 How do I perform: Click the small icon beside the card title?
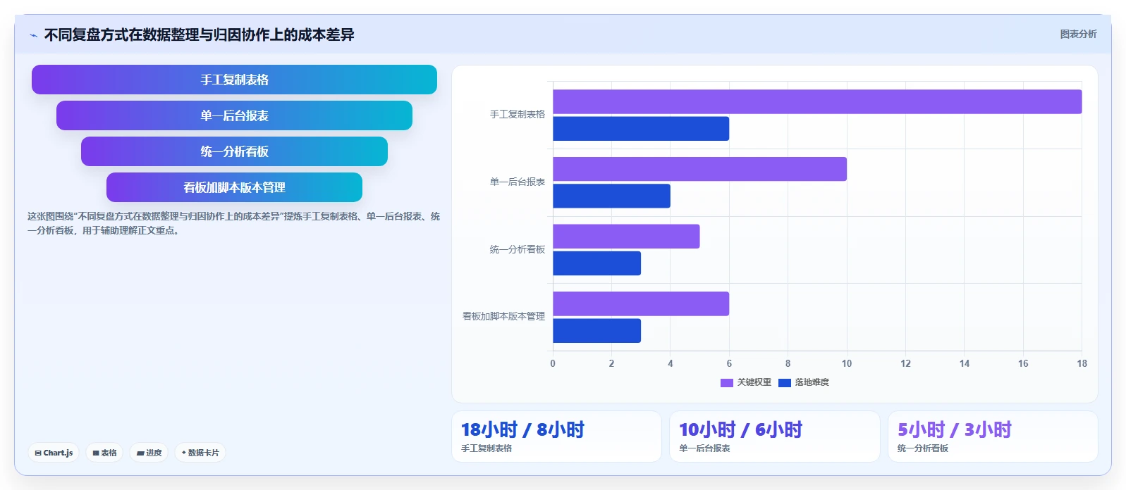[x=33, y=35]
